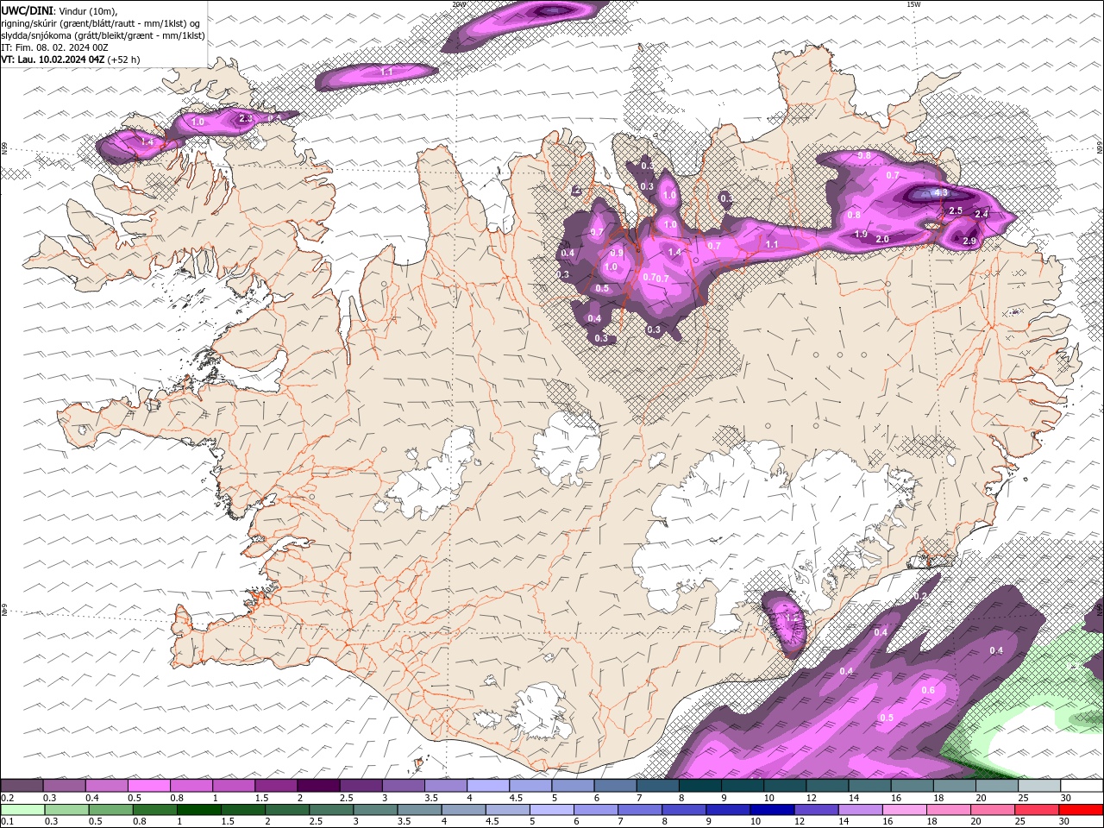1104x828 pixels.
Task: Click the 2.0 precipitation value on map
Action: 882,239
